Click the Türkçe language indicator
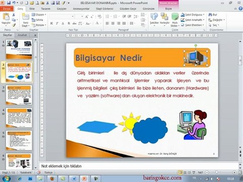 tap(49, 172)
